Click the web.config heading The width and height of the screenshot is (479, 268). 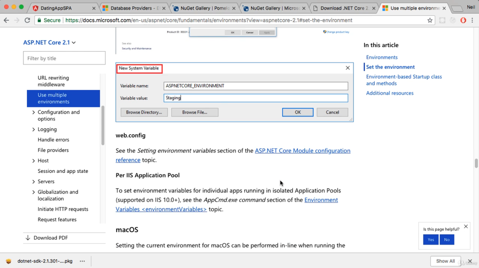point(130,135)
